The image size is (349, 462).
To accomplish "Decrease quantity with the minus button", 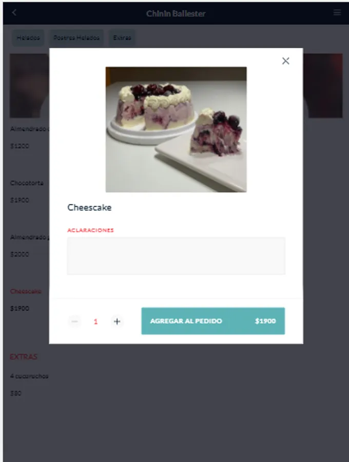I will click(74, 321).
